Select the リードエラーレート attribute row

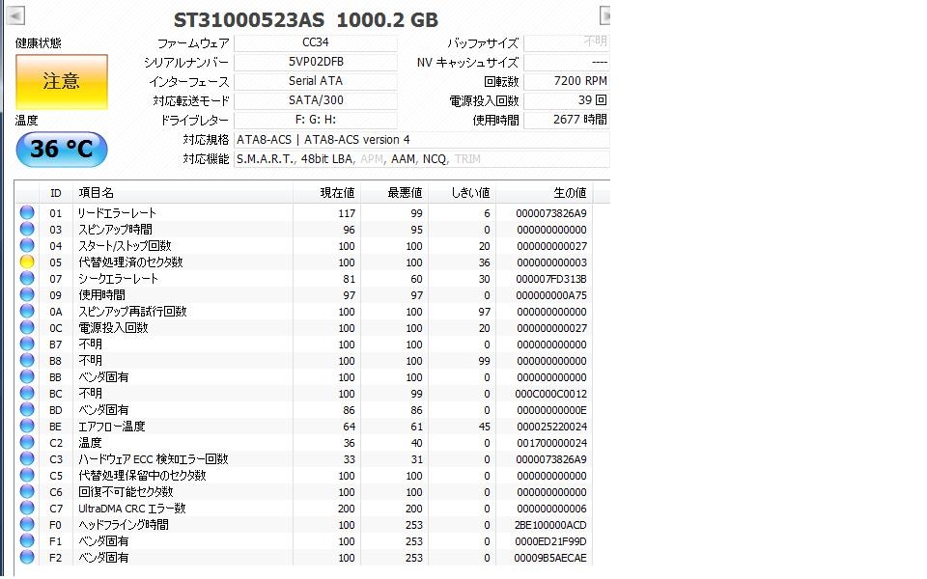pos(304,212)
